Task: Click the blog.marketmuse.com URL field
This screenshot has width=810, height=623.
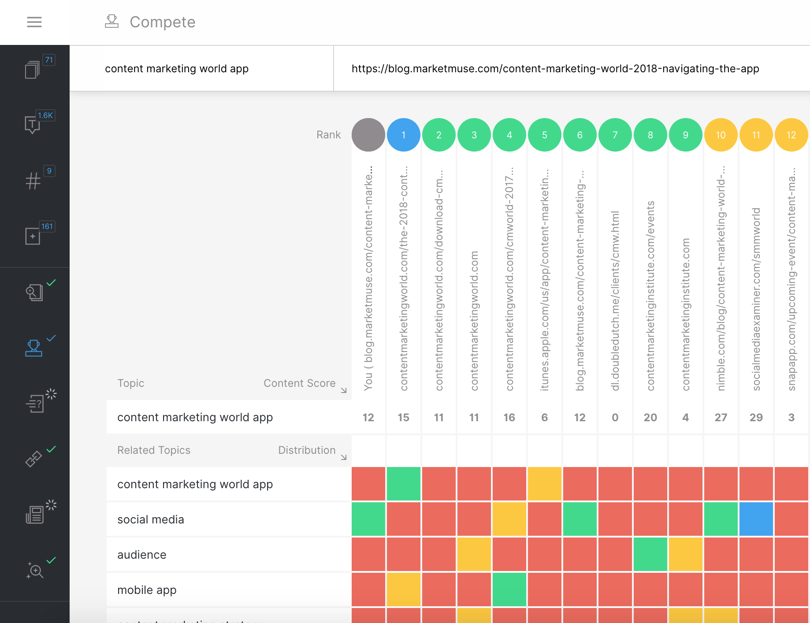Action: coord(555,69)
